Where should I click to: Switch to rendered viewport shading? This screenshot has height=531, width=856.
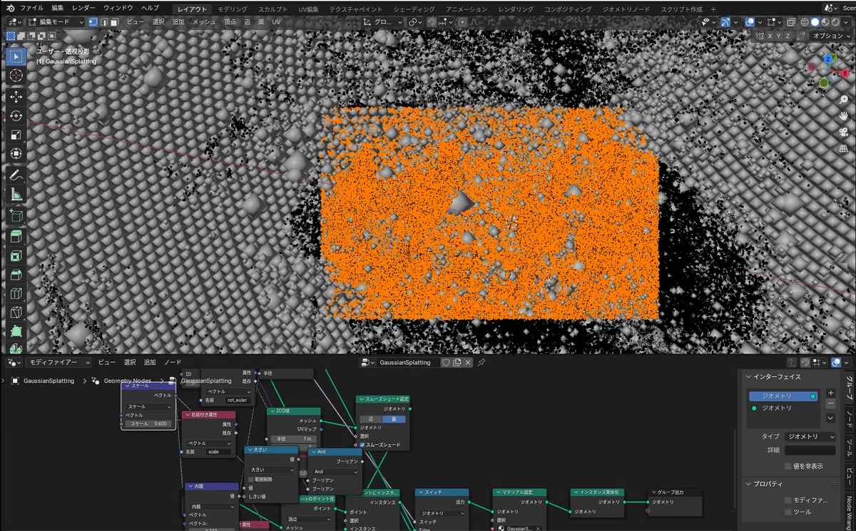click(836, 22)
